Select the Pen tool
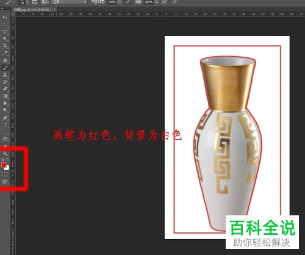The width and height of the screenshot is (305, 255). pyautogui.click(x=5, y=118)
